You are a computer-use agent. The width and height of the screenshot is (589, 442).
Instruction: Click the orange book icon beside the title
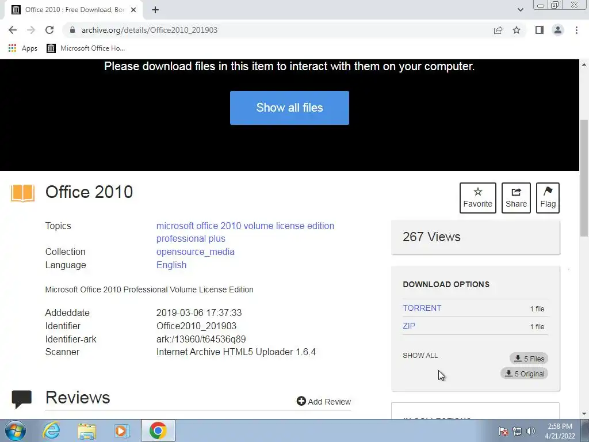[22, 193]
